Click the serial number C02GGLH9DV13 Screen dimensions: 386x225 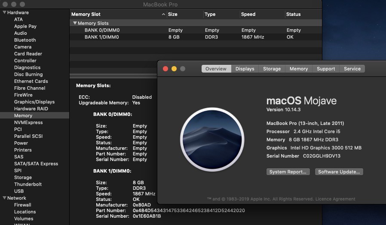click(x=322, y=156)
